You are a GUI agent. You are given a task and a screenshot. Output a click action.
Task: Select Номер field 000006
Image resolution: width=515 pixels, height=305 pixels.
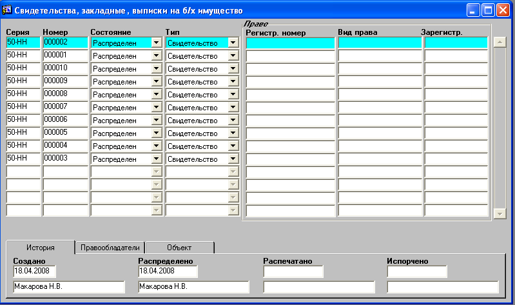coord(65,120)
